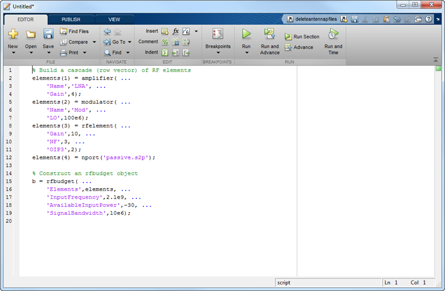Click the Run Section button
Screen dimensions: 445x291
click(302, 37)
